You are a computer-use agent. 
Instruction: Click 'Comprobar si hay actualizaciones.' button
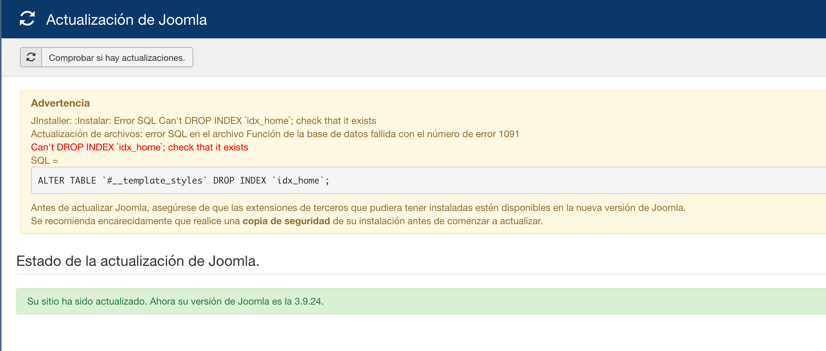[107, 57]
